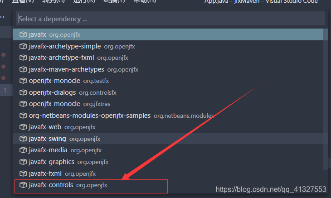Click the package icon next to javafx-archetype-simple

[23, 46]
